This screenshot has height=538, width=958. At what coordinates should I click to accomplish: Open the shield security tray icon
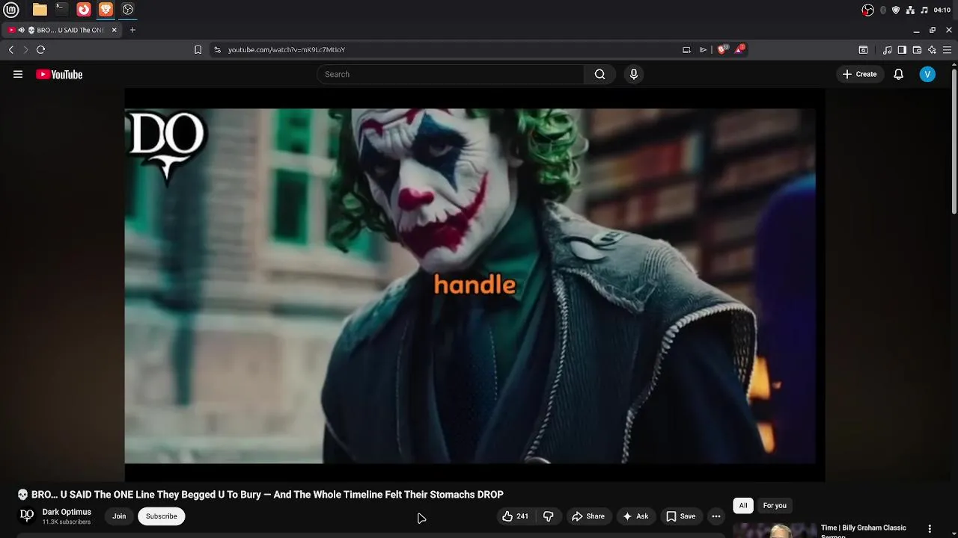pos(896,10)
